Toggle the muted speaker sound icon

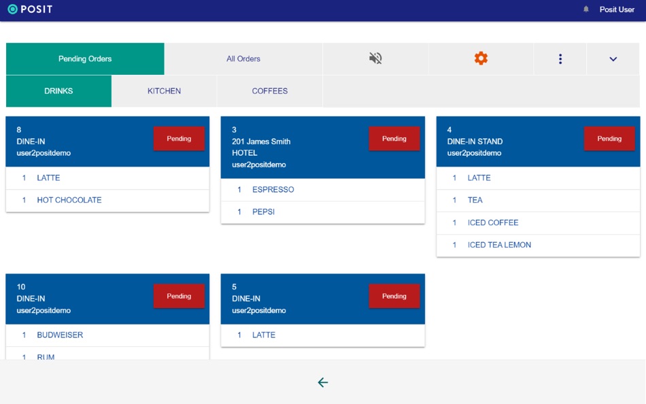pyautogui.click(x=375, y=58)
